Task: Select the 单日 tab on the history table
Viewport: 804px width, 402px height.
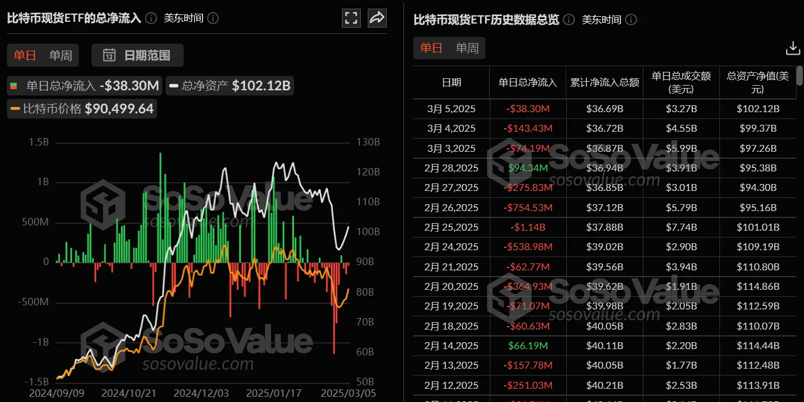Action: (430, 48)
